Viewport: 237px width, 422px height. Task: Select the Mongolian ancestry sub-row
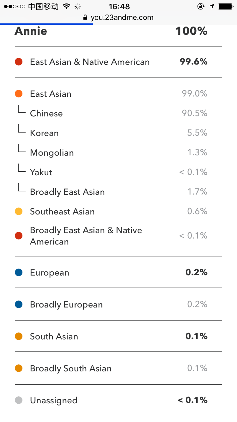[118, 152]
